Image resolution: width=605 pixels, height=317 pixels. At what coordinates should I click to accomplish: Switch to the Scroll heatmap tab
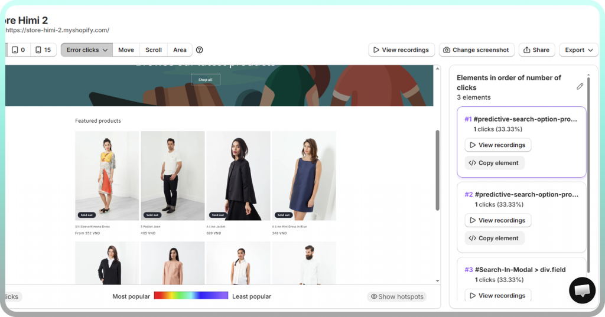154,50
